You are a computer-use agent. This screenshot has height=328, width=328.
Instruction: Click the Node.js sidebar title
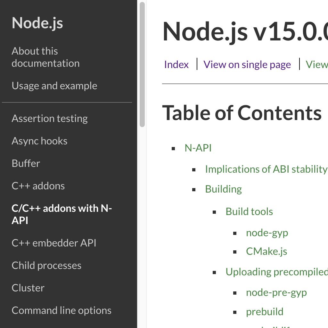37,23
